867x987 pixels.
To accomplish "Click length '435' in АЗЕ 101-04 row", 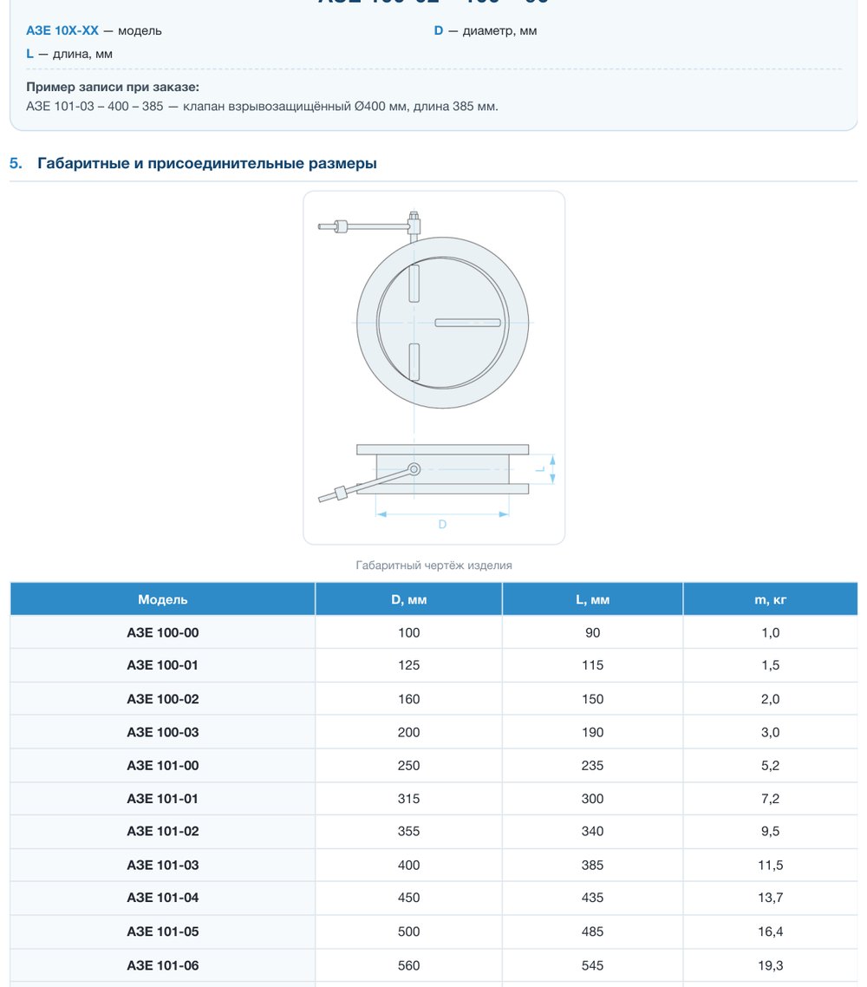I will click(x=593, y=898).
